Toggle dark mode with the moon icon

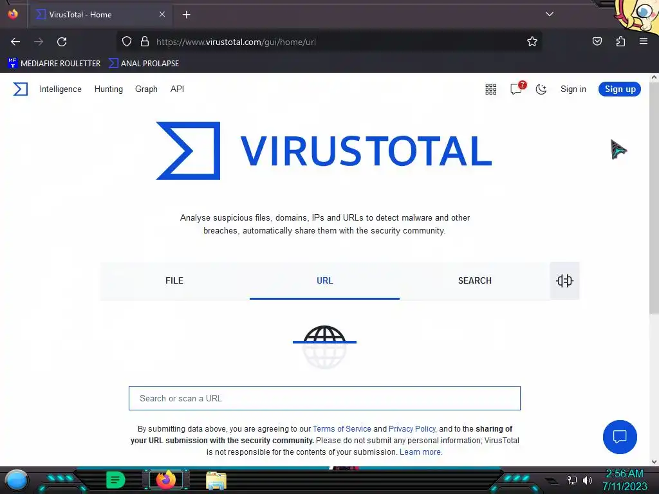(541, 89)
